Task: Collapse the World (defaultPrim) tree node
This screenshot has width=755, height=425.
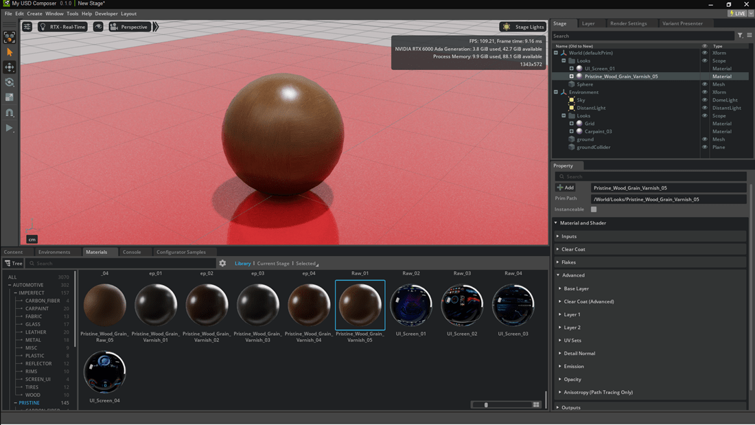Action: click(x=556, y=53)
